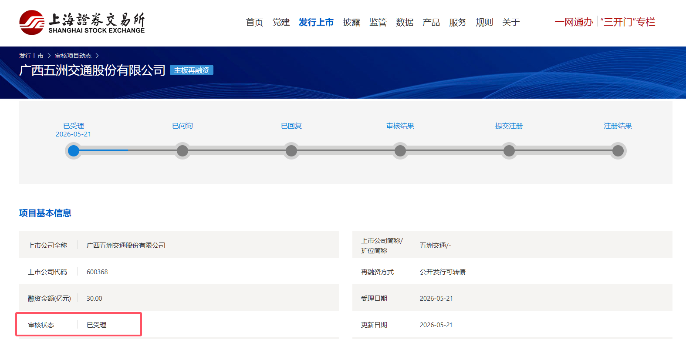
Task: Click the 提交注册 step label
Action: point(509,126)
